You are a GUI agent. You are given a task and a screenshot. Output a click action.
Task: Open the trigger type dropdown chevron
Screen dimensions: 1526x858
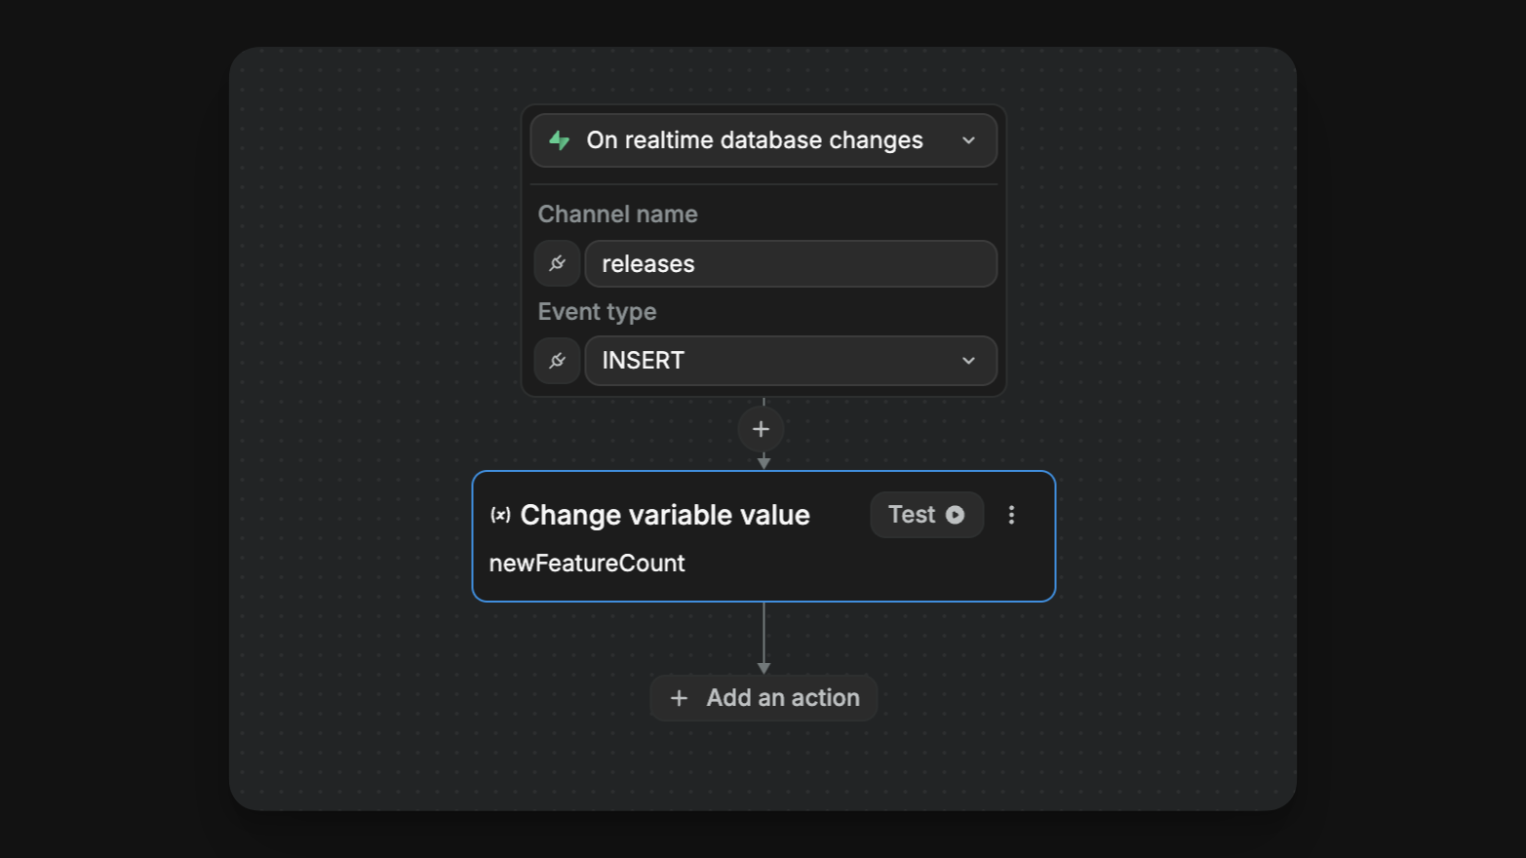coord(969,140)
